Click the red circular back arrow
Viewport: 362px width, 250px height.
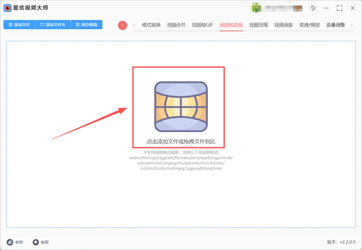122,25
